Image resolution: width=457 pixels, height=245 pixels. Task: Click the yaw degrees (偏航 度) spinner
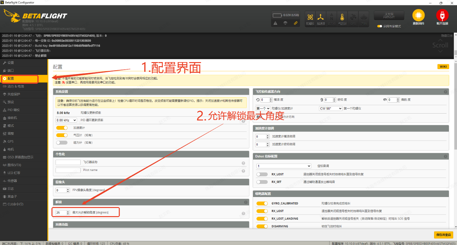click(x=394, y=100)
